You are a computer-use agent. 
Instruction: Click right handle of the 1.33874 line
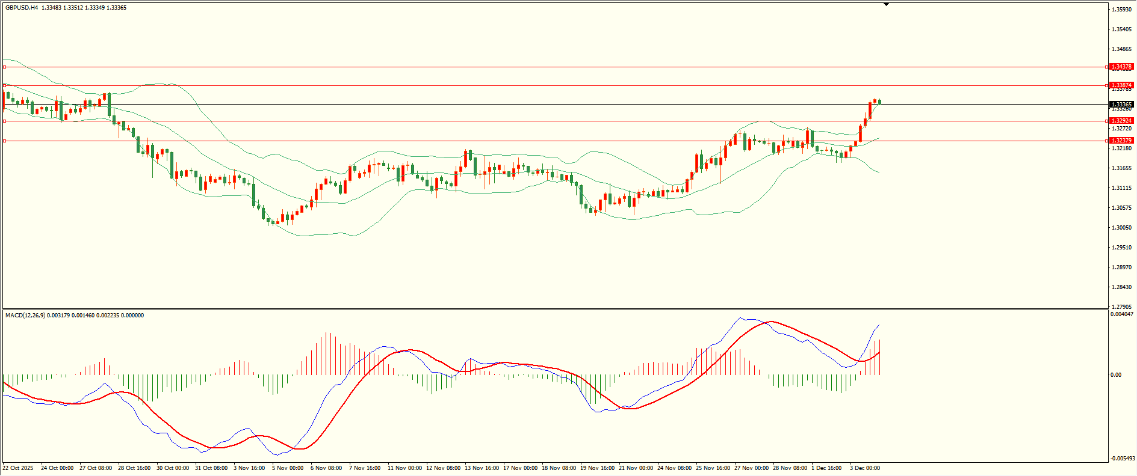(x=1107, y=85)
